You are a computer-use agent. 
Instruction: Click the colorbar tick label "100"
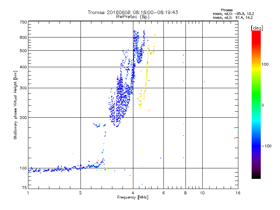[265, 64]
